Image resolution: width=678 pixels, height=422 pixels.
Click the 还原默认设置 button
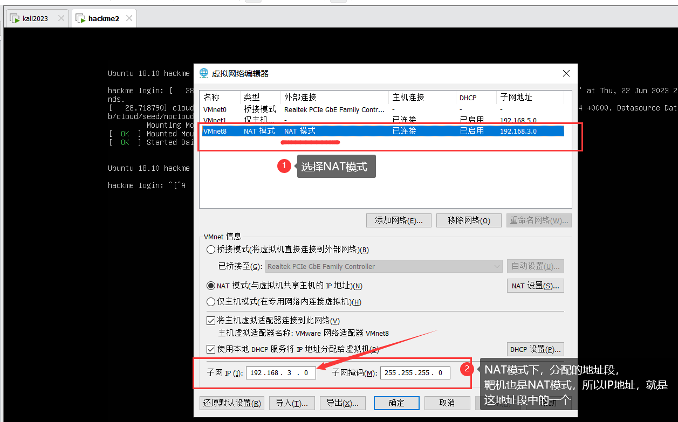232,403
